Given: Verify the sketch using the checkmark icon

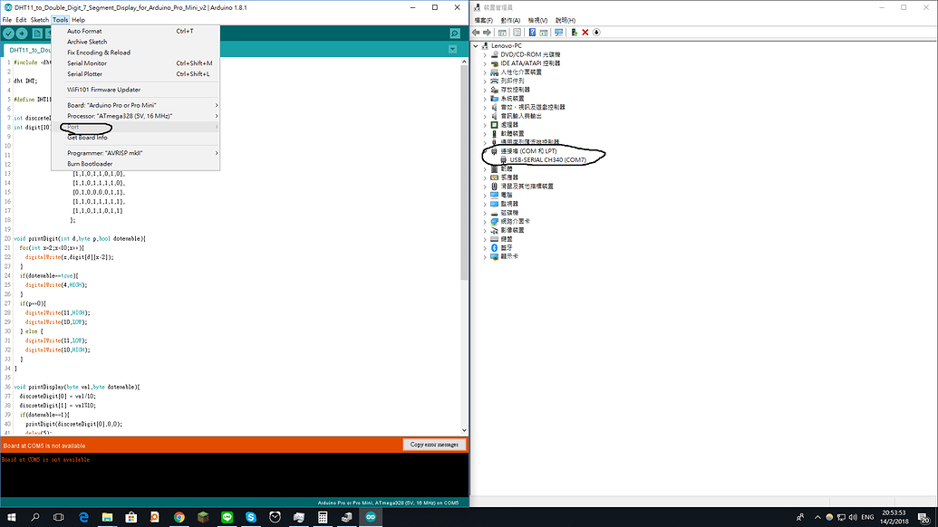Looking at the screenshot, I should point(8,34).
